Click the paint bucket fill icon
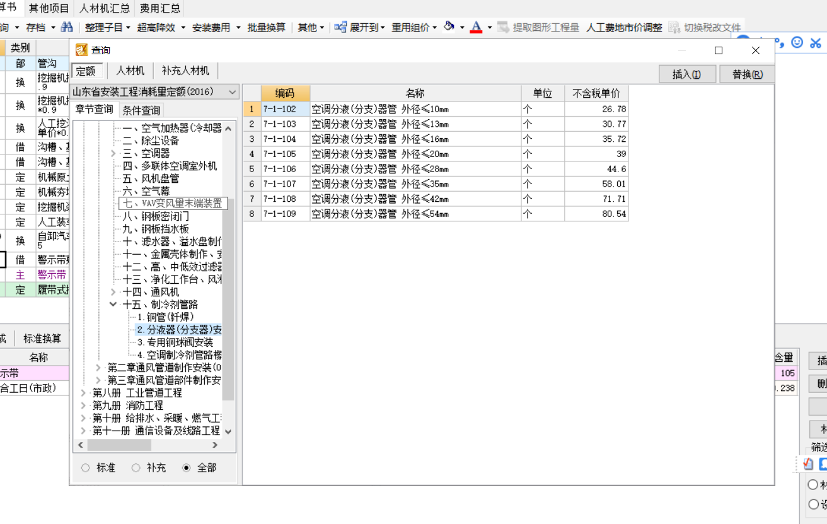Screen dimensions: 827x524 449,27
